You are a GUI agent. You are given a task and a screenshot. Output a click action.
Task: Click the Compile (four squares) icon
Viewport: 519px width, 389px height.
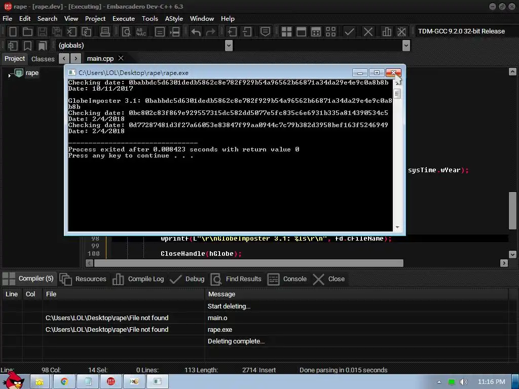286,32
